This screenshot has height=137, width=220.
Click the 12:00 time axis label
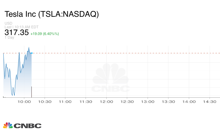(106, 102)
